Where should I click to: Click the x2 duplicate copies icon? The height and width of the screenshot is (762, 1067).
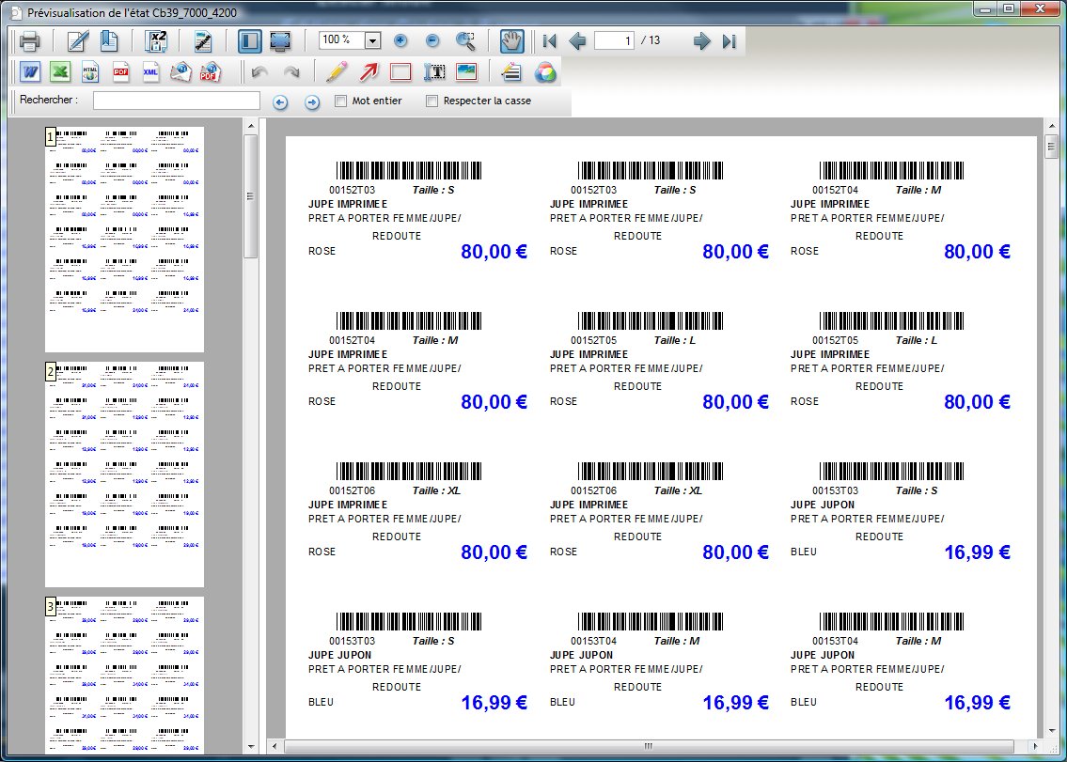click(x=157, y=41)
